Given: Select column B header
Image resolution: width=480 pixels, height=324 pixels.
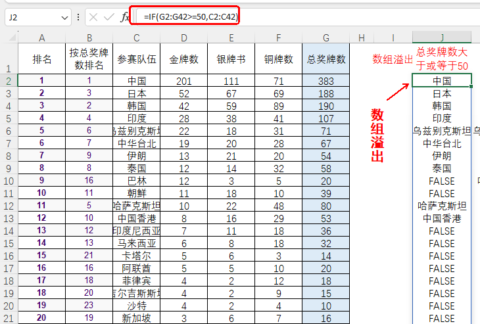Looking at the screenshot, I should pos(89,37).
